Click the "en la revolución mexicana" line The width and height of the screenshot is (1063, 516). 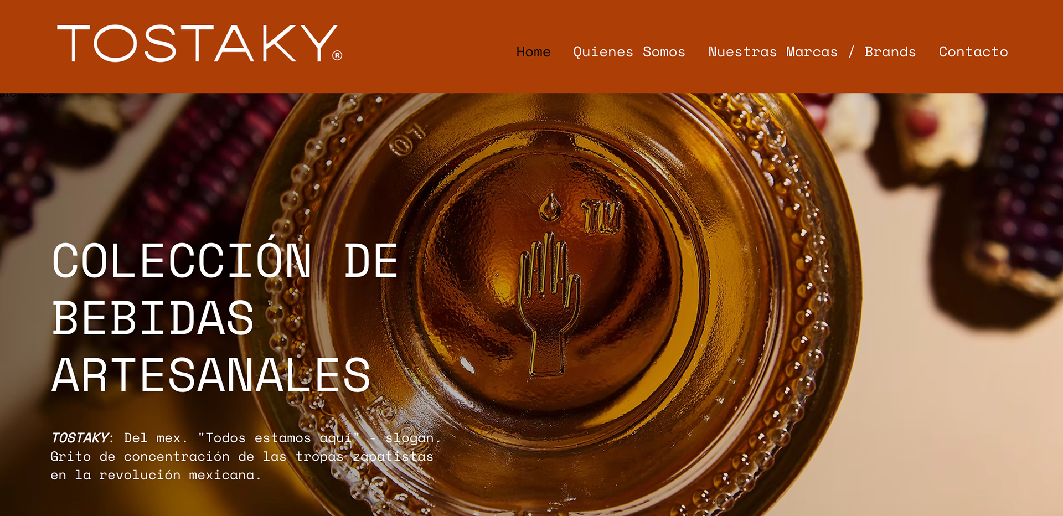[x=156, y=476]
